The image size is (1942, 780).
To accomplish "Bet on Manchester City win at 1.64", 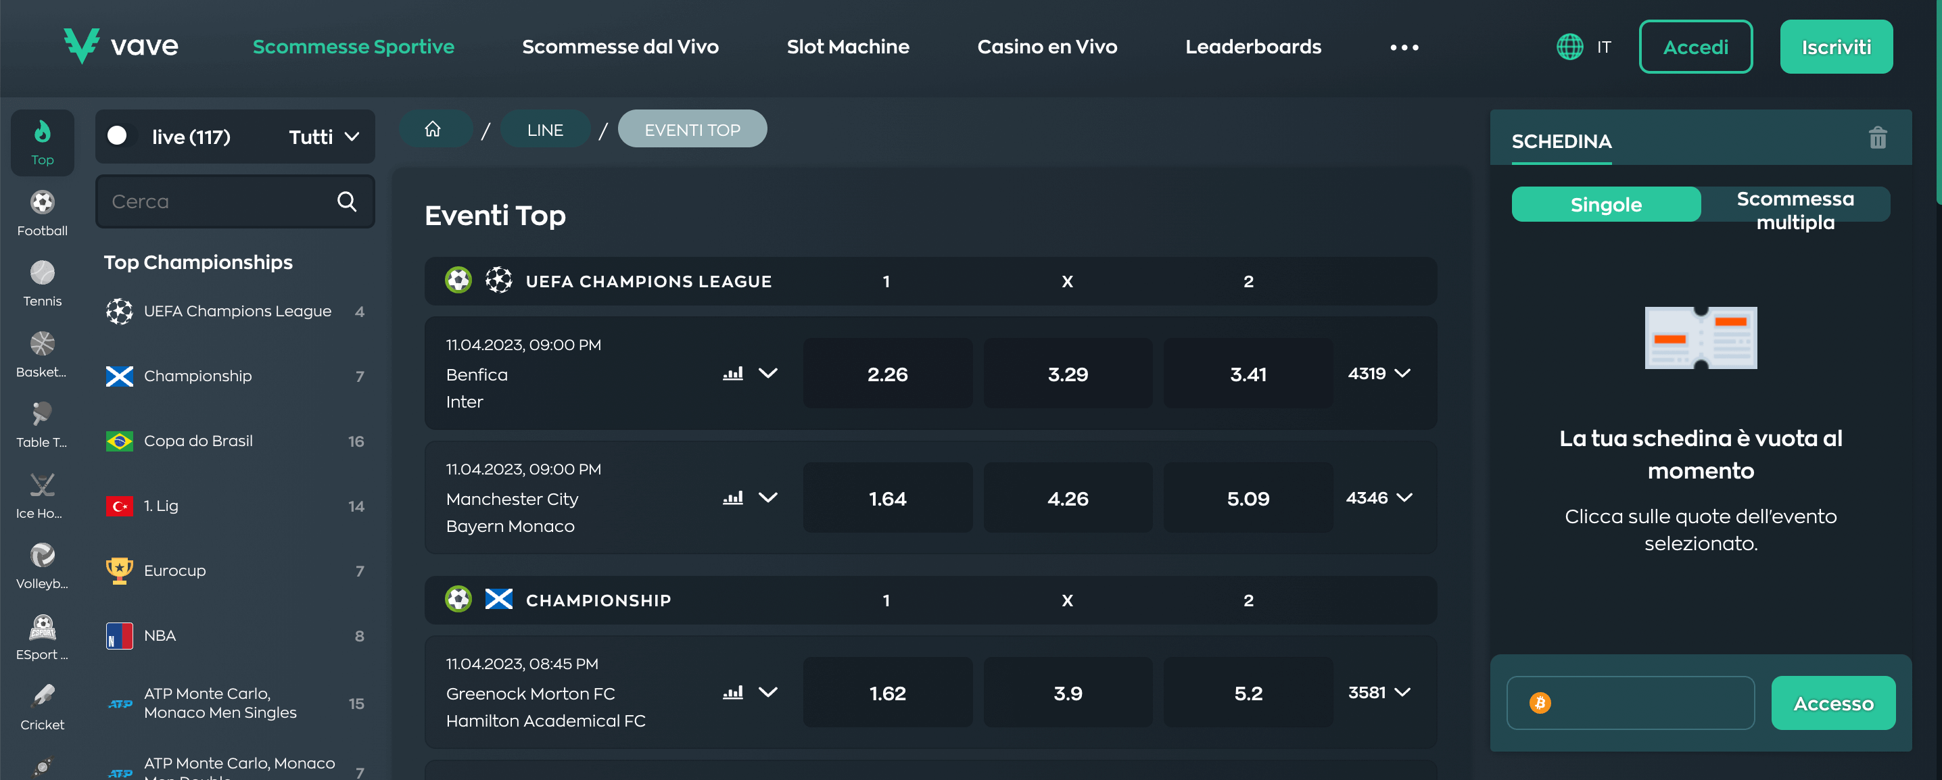I will [x=887, y=497].
